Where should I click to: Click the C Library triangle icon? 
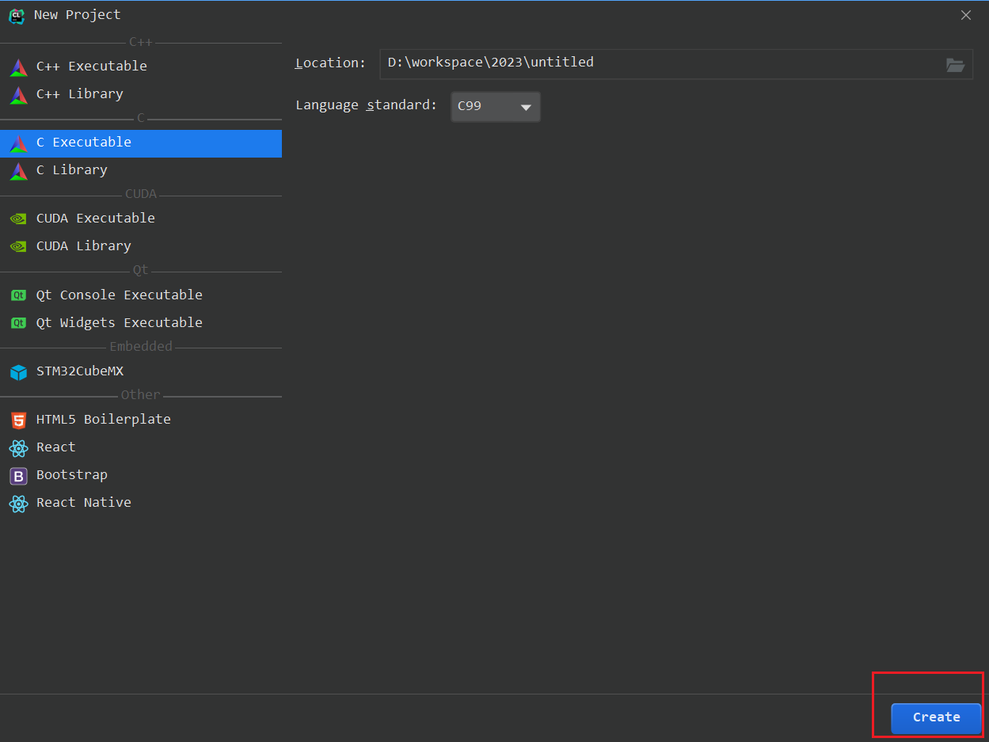point(18,170)
